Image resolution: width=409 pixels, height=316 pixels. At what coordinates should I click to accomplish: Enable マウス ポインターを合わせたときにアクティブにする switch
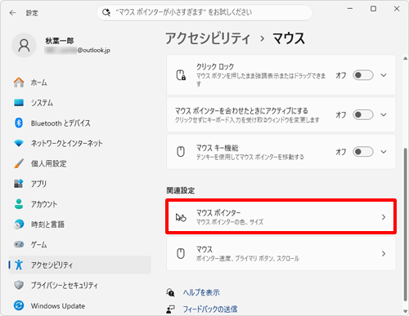pyautogui.click(x=363, y=115)
